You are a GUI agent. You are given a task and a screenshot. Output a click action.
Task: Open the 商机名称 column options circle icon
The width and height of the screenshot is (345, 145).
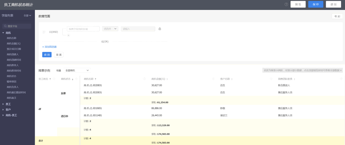144,79
